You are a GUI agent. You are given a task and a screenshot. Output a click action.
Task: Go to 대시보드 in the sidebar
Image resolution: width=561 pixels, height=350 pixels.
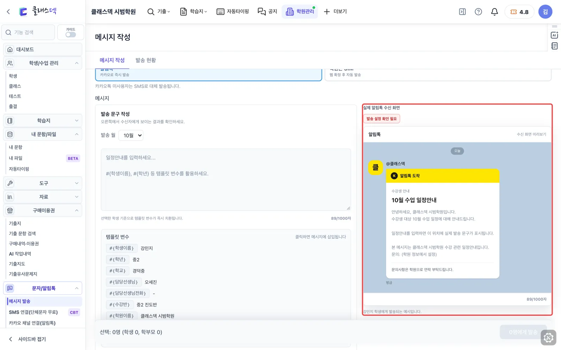[x=43, y=49]
